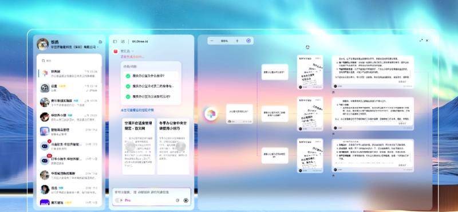Viewport: 458px width, 212px height.
Task: Click the small copy icon below the bottom answer card
Action: (x=334, y=175)
